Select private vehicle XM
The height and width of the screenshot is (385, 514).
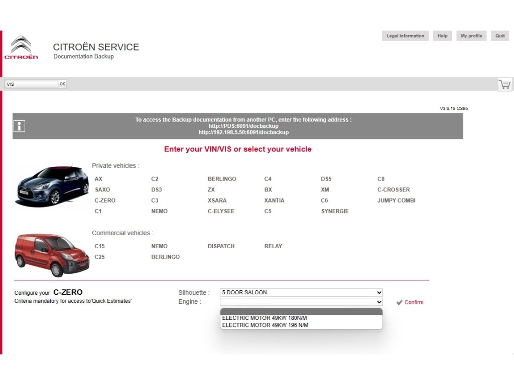pos(325,189)
